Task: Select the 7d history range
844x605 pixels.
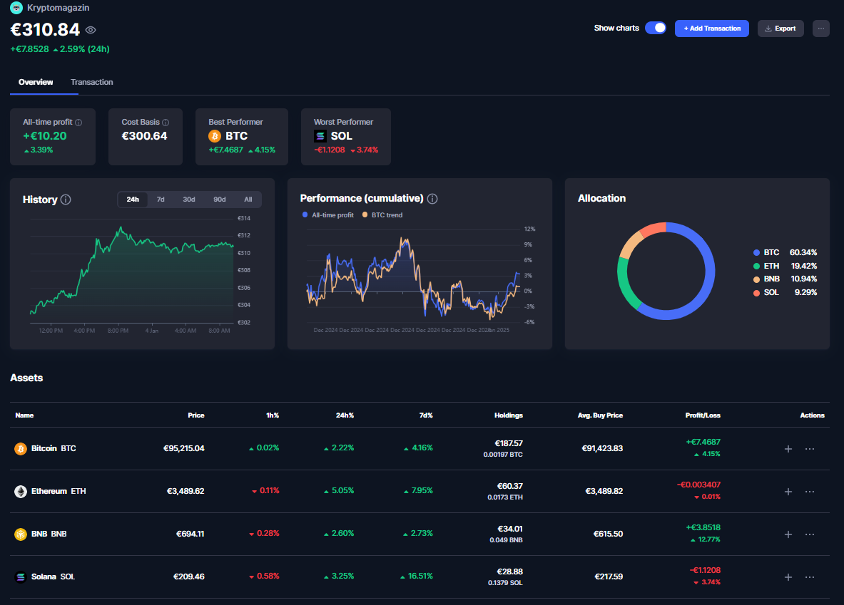Action: [x=161, y=200]
